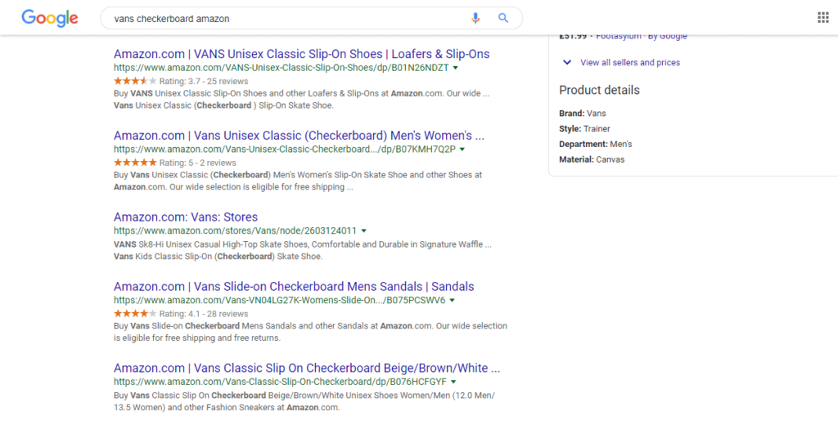The width and height of the screenshot is (838, 425).
Task: Click 'Rating: 5 - 2 reviews' text
Action: [x=198, y=163]
